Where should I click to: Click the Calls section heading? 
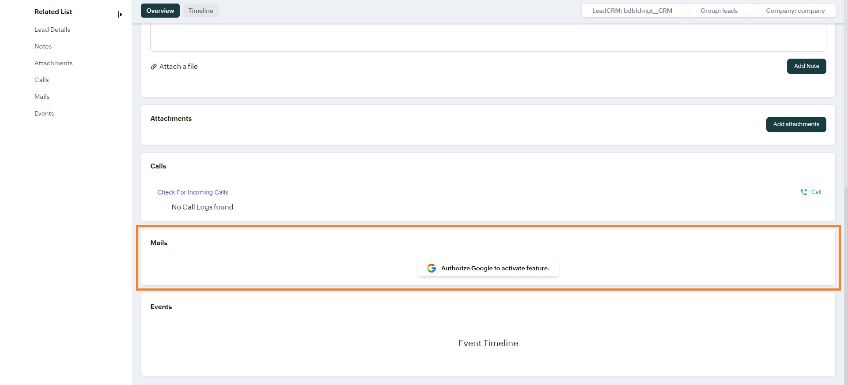pos(158,166)
